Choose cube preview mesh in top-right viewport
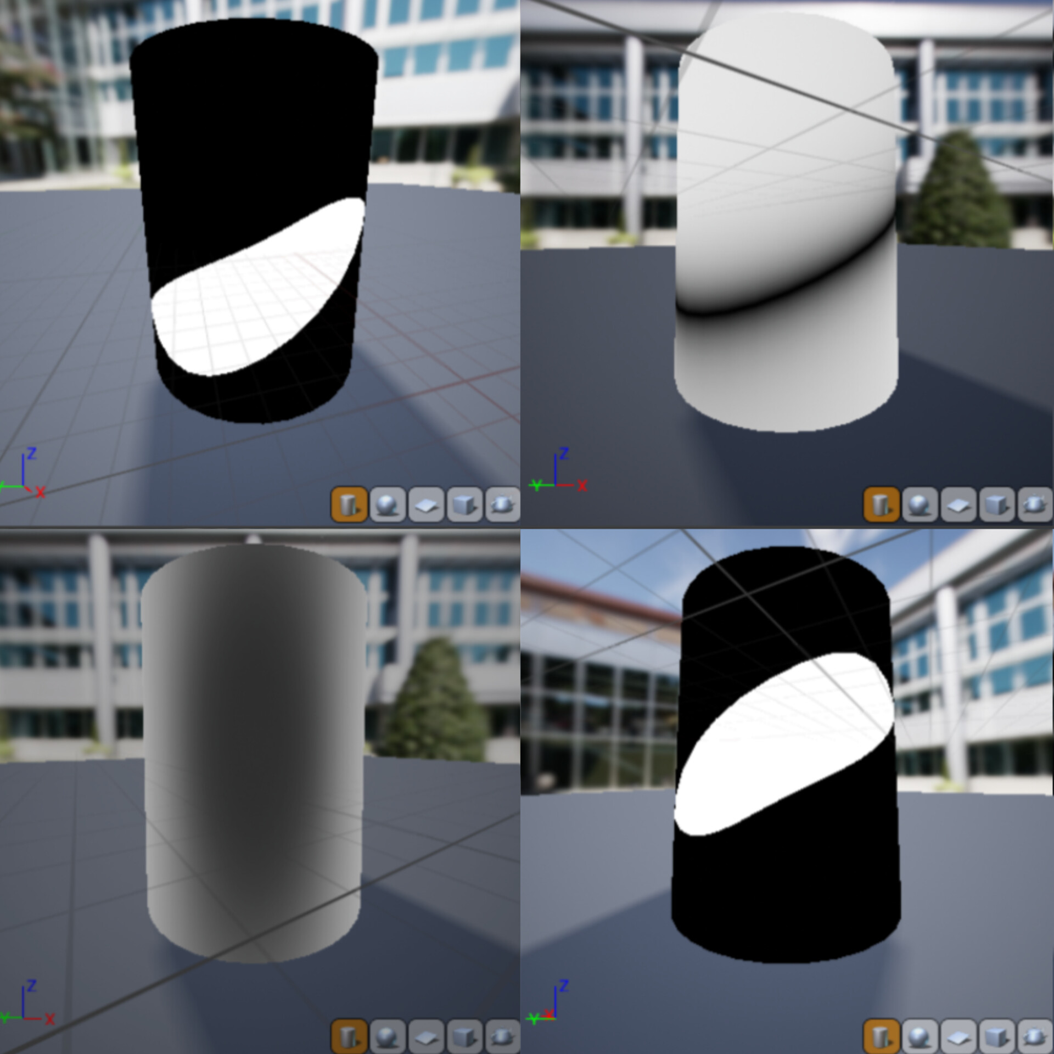Image resolution: width=1054 pixels, height=1054 pixels. 997,504
